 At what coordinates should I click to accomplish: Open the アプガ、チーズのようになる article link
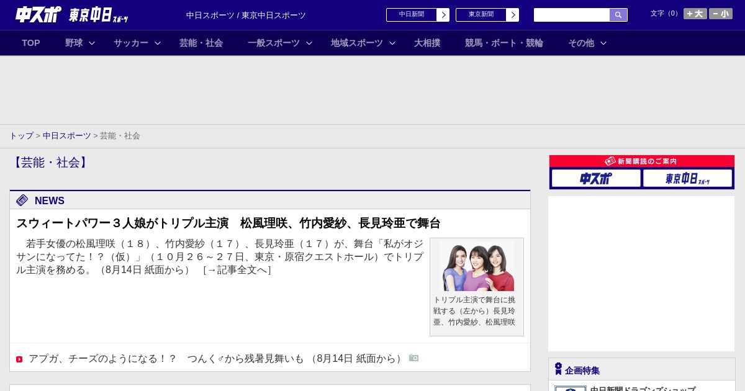tap(217, 359)
